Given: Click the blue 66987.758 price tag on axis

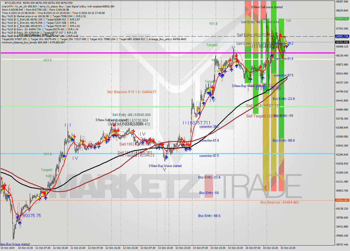Looking at the screenshot, I should (342, 36).
